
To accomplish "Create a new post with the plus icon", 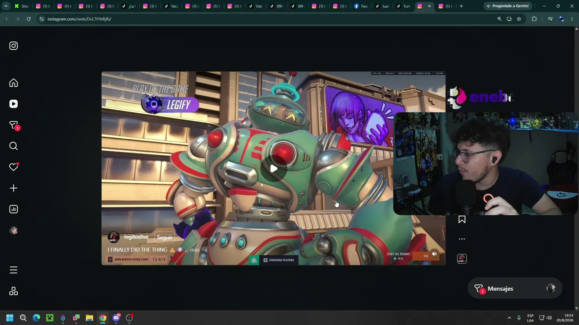I will [x=14, y=188].
